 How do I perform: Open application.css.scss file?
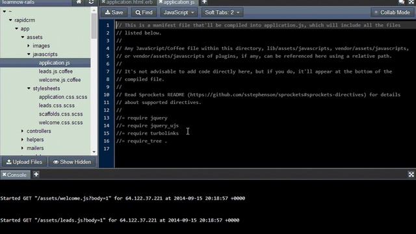pos(63,97)
